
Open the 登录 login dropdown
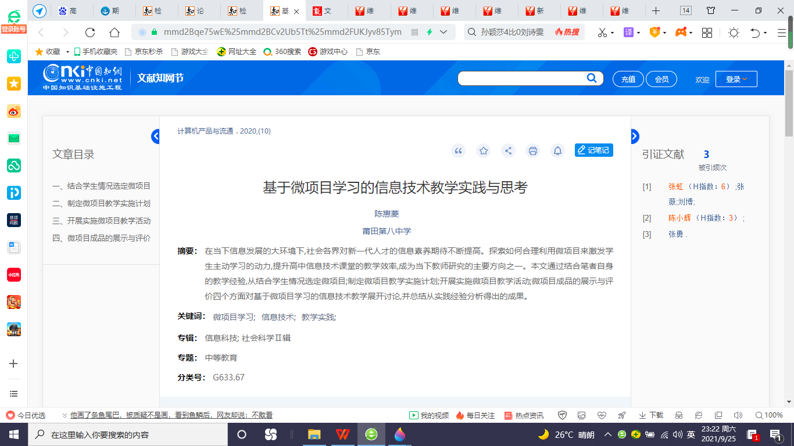(736, 79)
